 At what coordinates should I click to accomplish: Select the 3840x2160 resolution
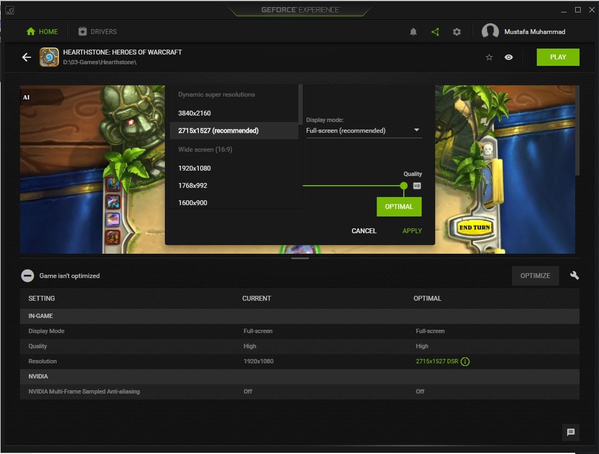tap(234, 113)
